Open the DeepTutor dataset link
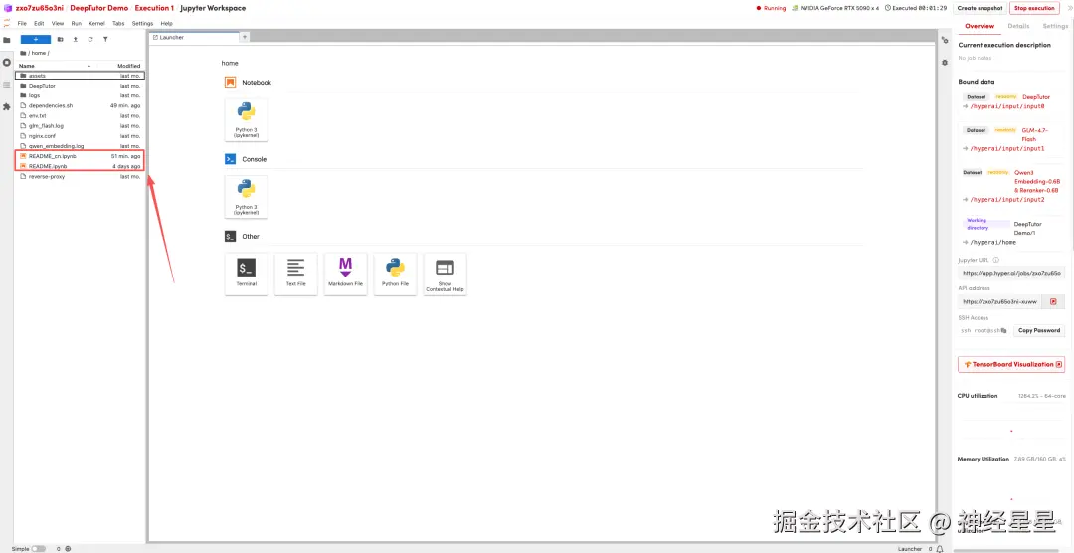1074x553 pixels. [x=1035, y=97]
